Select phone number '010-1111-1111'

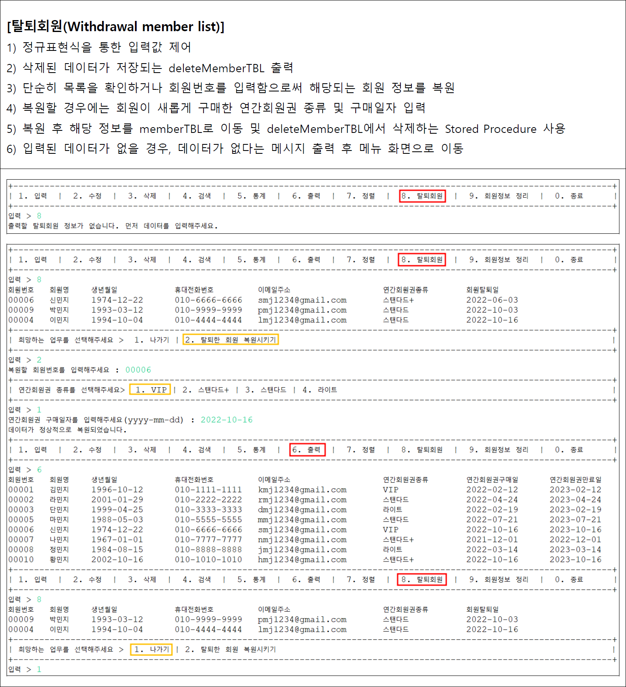coord(208,490)
